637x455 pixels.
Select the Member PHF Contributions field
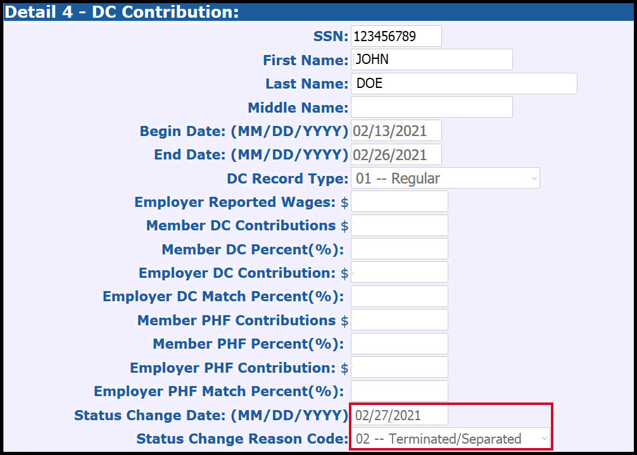click(399, 320)
